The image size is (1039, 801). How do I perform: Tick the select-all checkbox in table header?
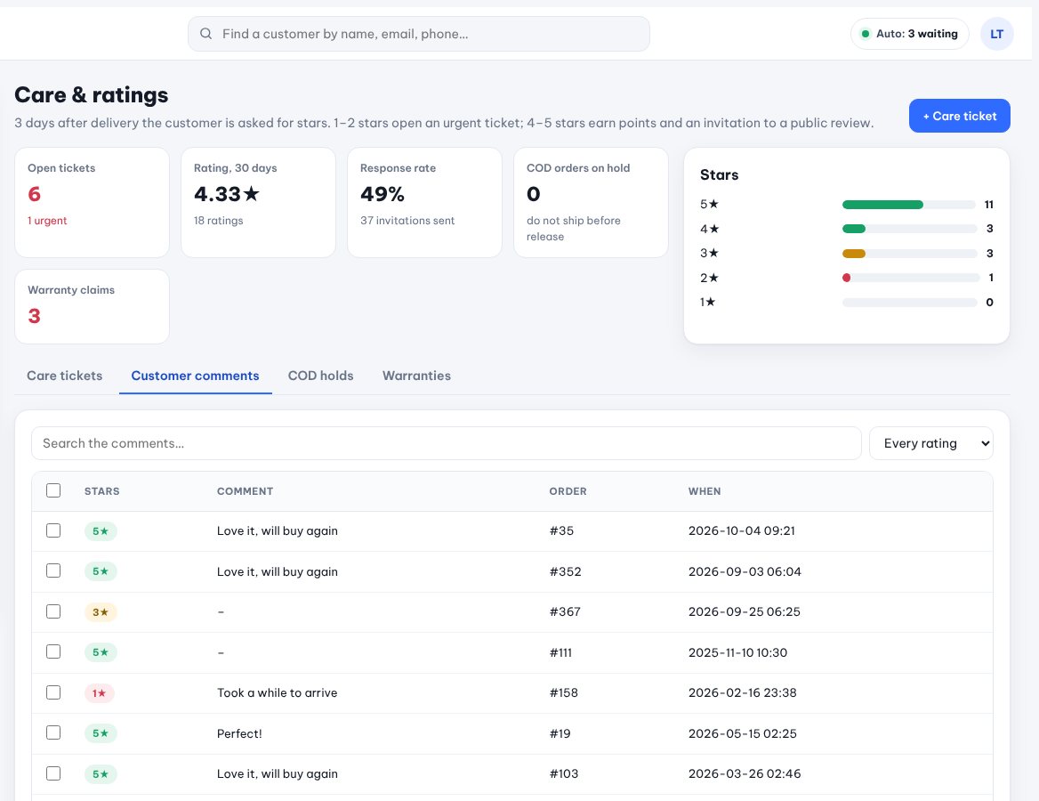click(x=53, y=490)
